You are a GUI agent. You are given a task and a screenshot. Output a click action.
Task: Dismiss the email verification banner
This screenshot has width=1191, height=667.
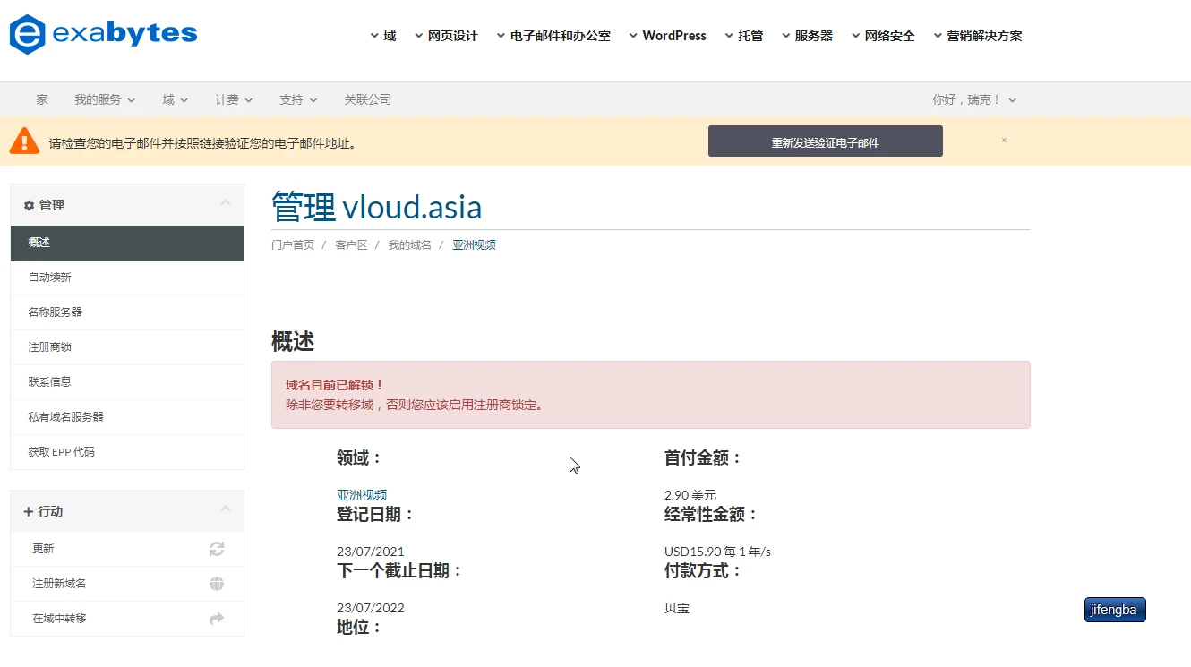1004,141
